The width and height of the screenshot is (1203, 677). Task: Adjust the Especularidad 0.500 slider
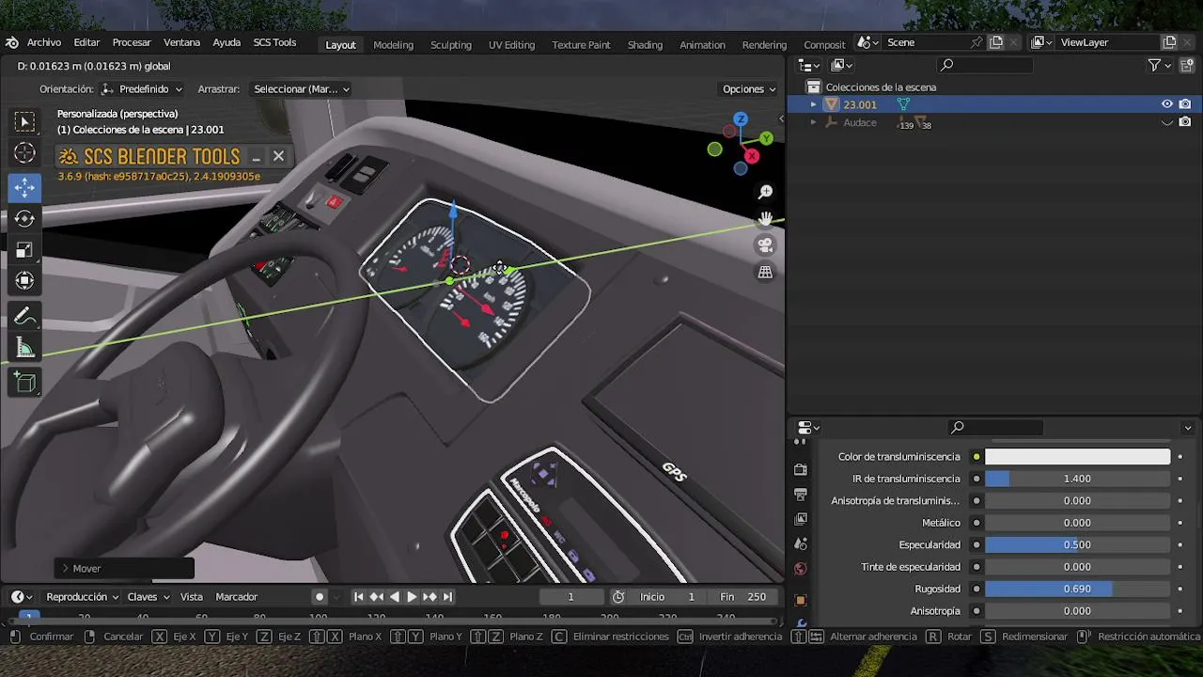(1077, 545)
